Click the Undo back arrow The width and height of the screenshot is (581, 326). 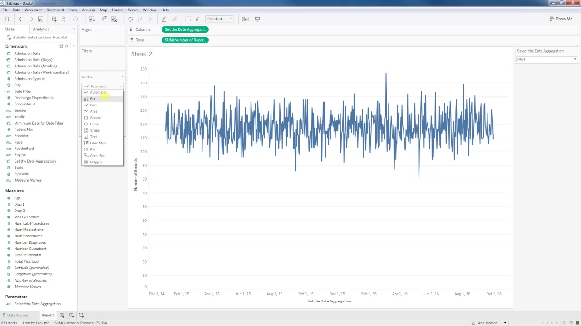[x=21, y=19]
